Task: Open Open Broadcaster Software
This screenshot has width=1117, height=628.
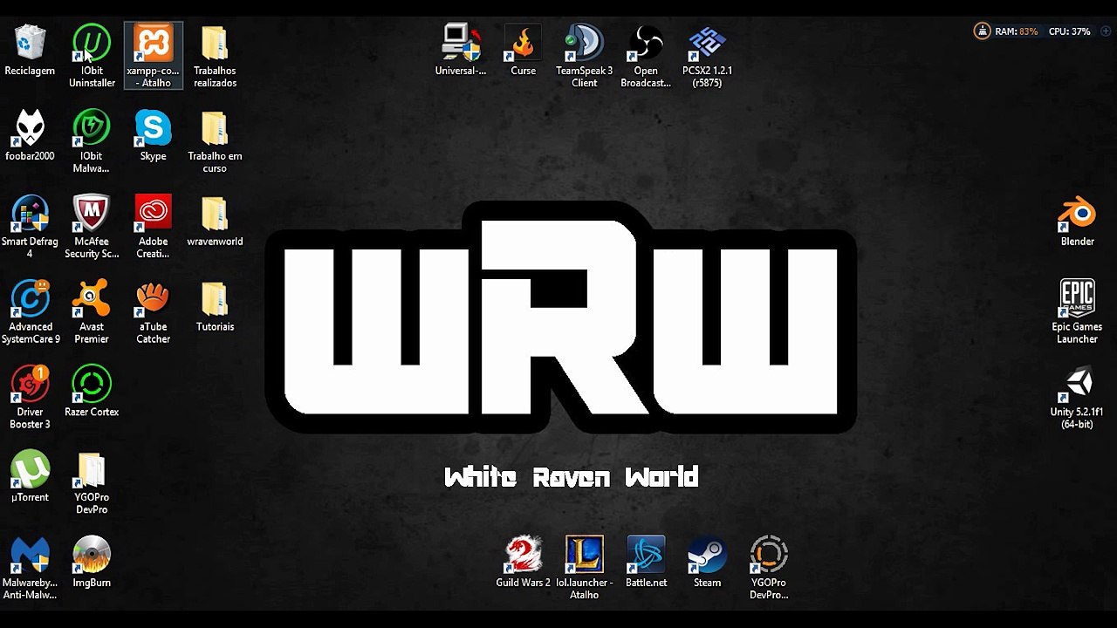Action: click(x=646, y=57)
